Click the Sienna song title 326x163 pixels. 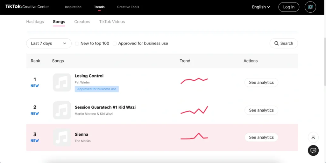click(81, 134)
